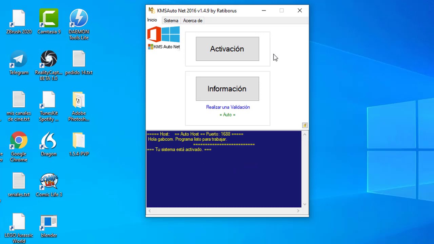Click the Host Auto Host Puerto 1688 line
The image size is (434, 244).
point(195,134)
